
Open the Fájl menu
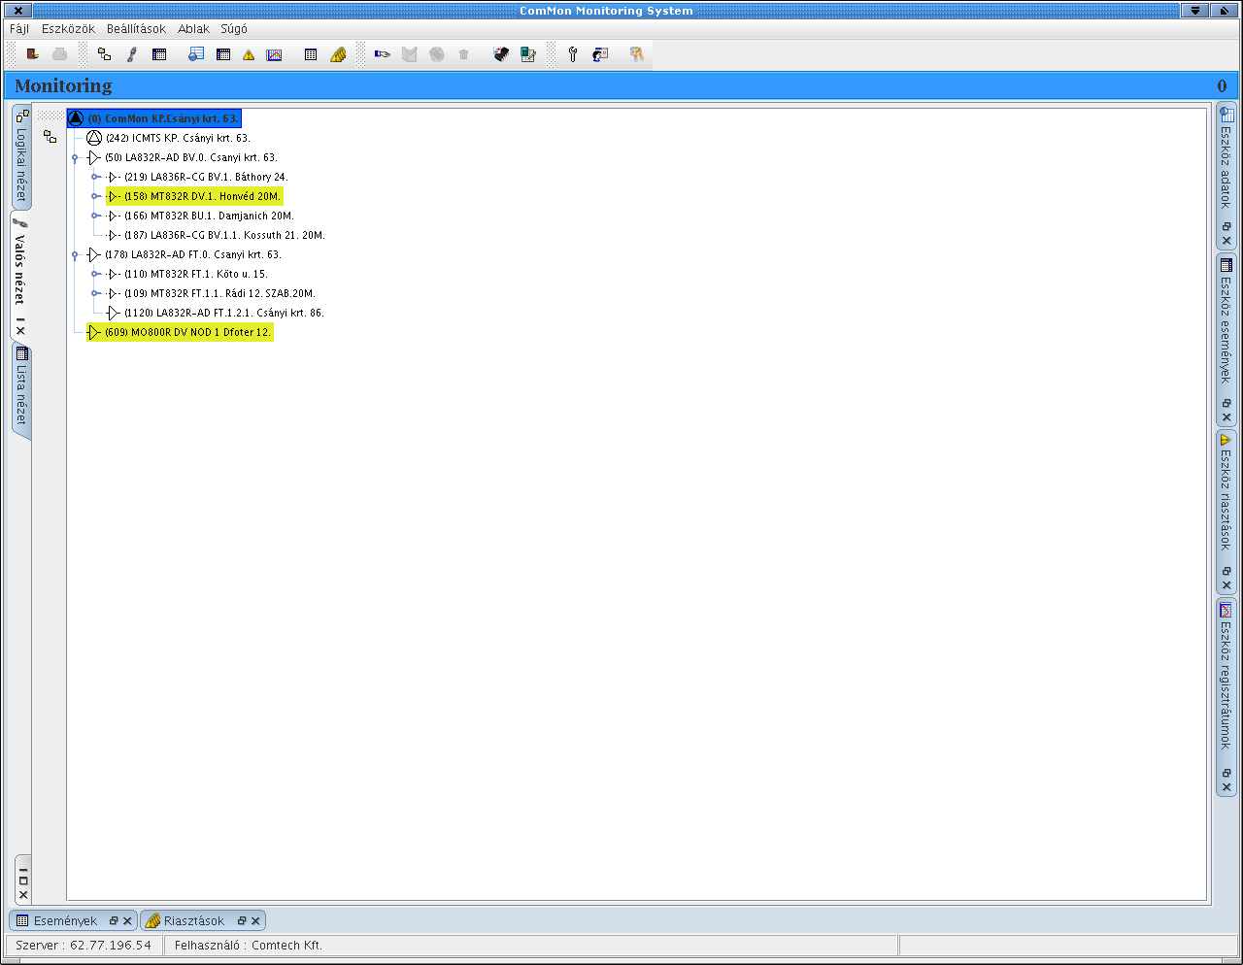[x=19, y=29]
